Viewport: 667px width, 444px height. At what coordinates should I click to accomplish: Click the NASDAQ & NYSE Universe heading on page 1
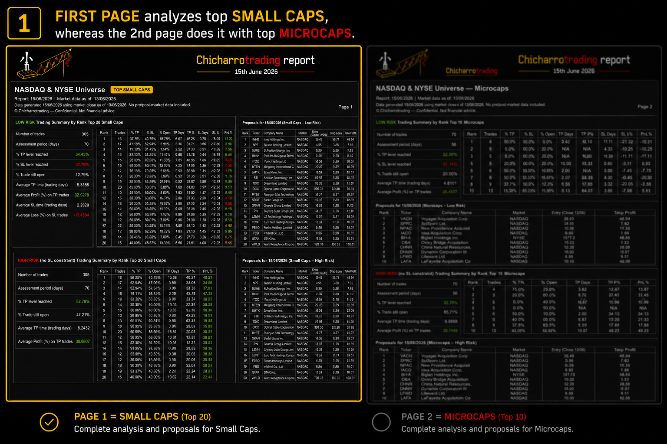[60, 90]
